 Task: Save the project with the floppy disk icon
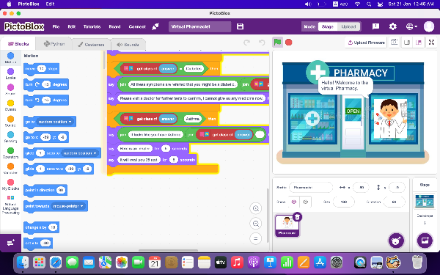coord(241,26)
